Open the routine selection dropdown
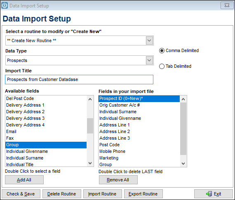This screenshot has height=200, width=235. tap(149, 40)
